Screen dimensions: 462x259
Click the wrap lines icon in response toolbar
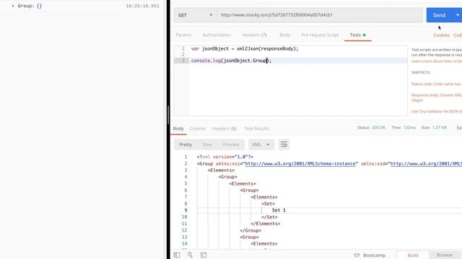click(284, 144)
